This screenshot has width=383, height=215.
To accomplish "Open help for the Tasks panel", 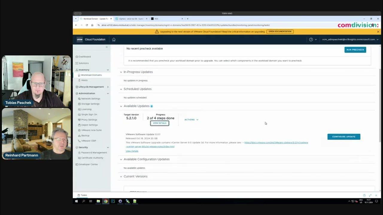I will 364,195.
